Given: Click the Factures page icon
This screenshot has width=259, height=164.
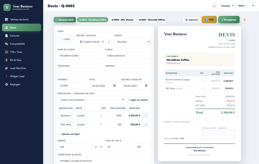Looking at the screenshot, I should pyautogui.click(x=7, y=36).
